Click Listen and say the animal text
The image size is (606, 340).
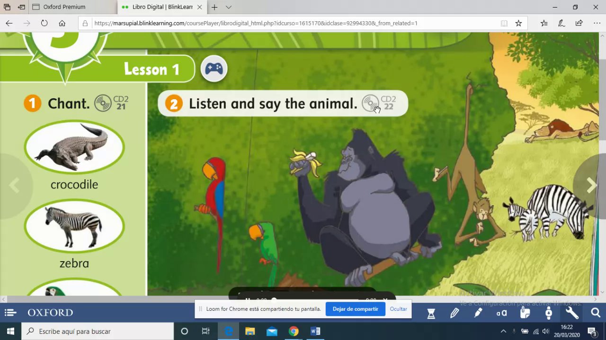click(x=273, y=103)
